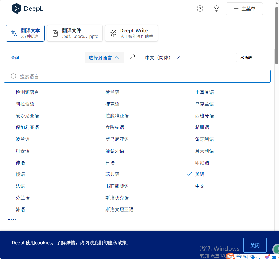This screenshot has width=279, height=259.
Task: Choose 书面挪威语 from the list
Action: (117, 186)
